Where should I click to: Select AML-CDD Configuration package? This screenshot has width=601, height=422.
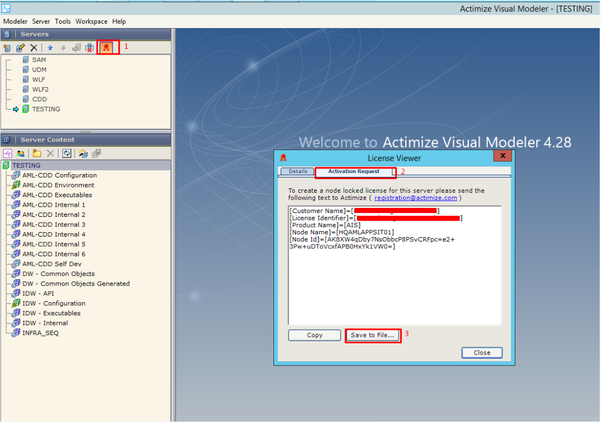(60, 175)
